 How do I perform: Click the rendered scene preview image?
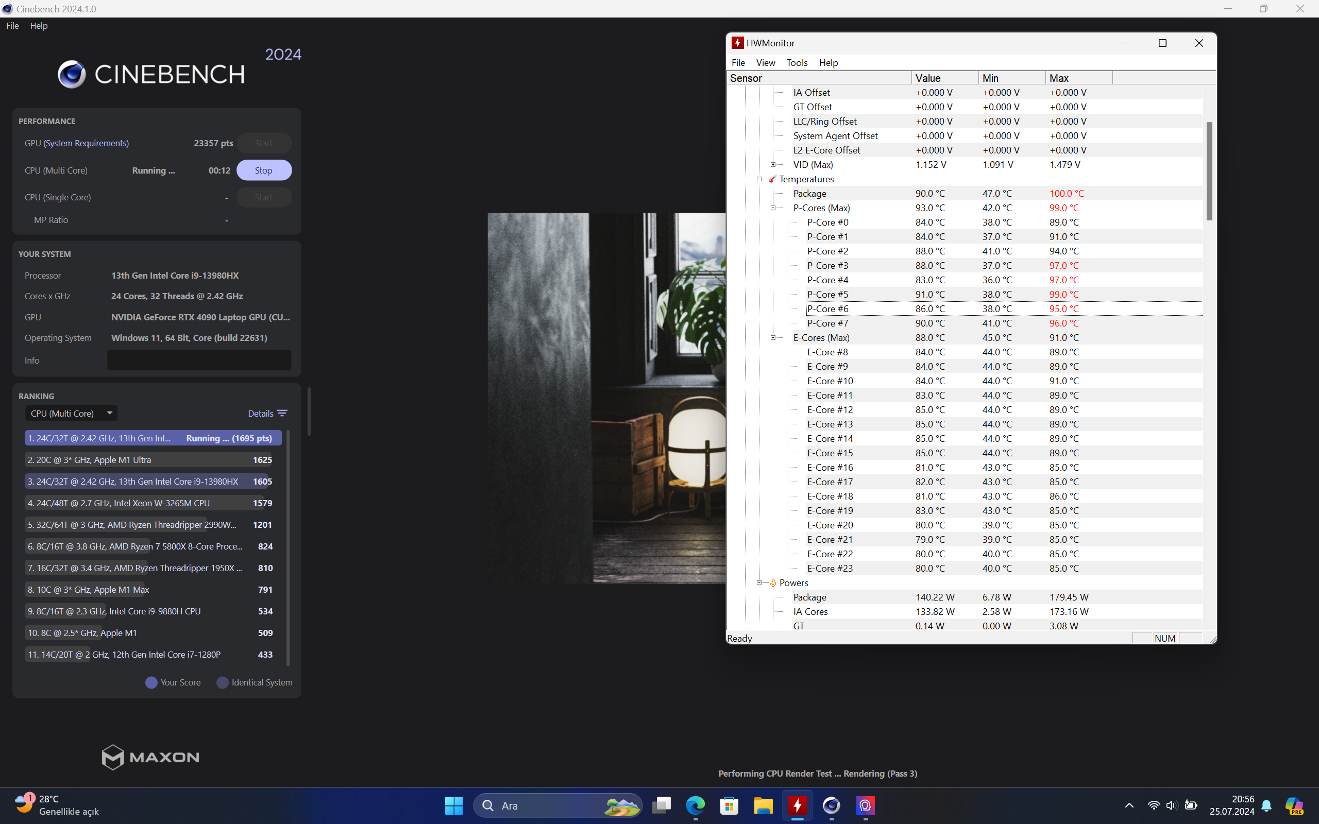(606, 398)
